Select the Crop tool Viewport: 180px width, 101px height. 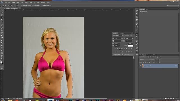2,20
